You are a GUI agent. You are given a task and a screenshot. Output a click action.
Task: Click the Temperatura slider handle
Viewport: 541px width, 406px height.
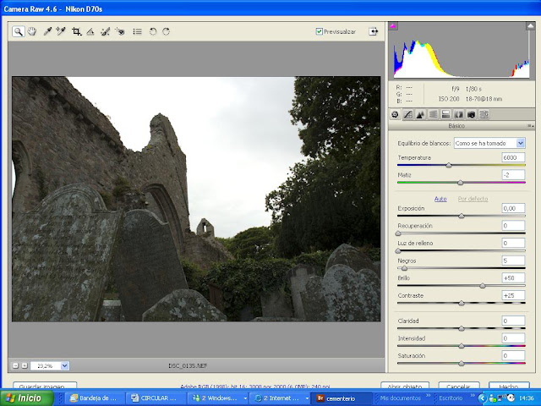pos(449,165)
